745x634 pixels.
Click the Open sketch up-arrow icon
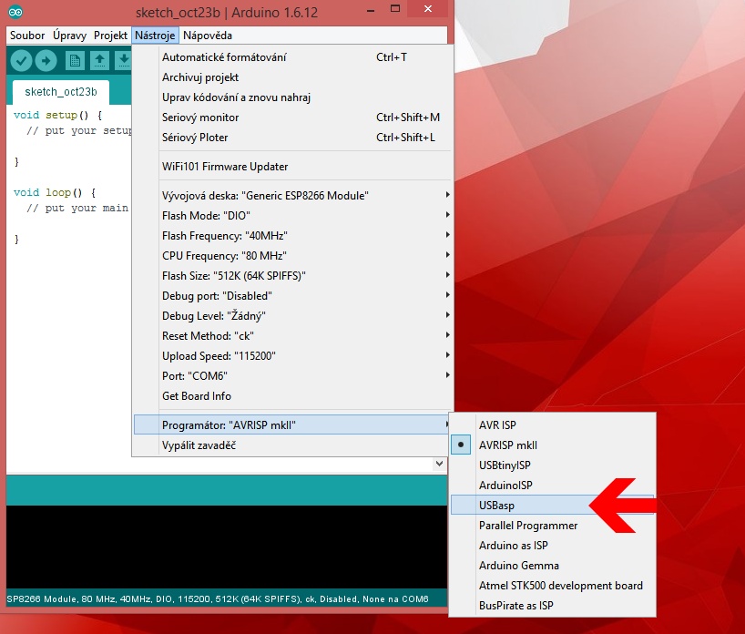point(99,61)
